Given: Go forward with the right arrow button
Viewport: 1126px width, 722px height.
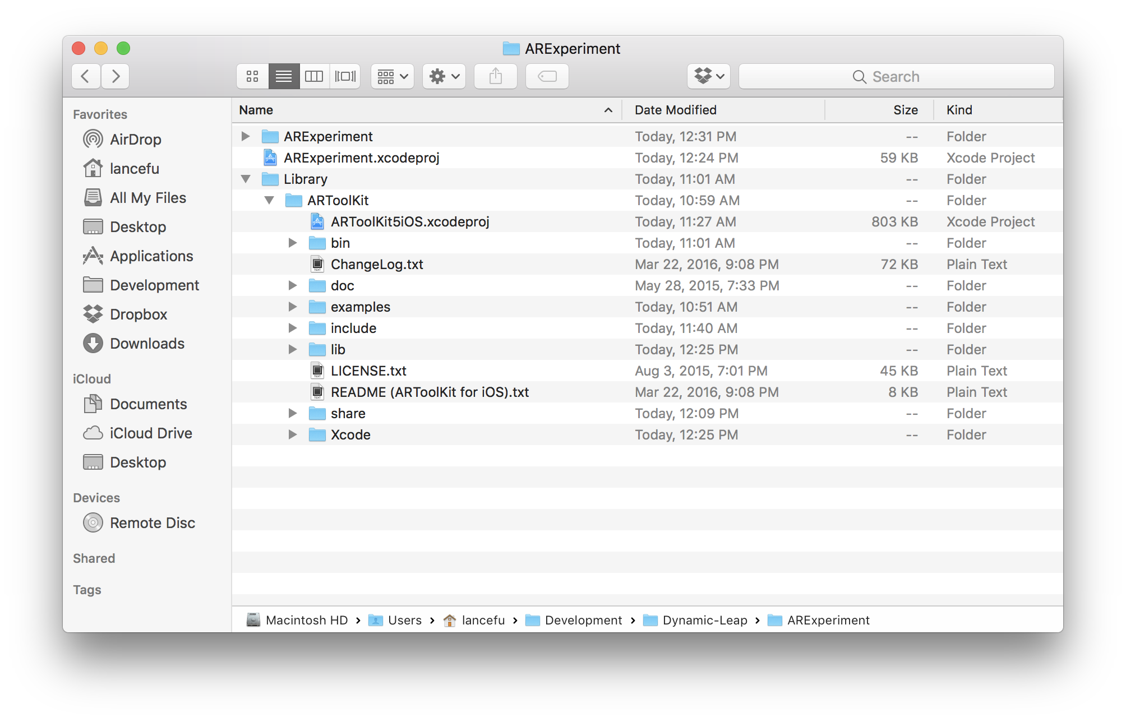Looking at the screenshot, I should pos(116,76).
